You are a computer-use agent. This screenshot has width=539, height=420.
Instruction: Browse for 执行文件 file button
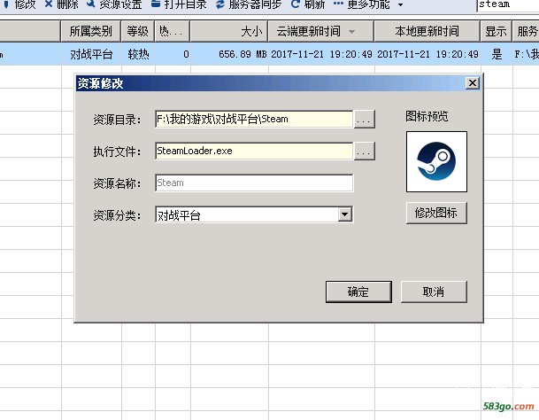click(x=364, y=152)
